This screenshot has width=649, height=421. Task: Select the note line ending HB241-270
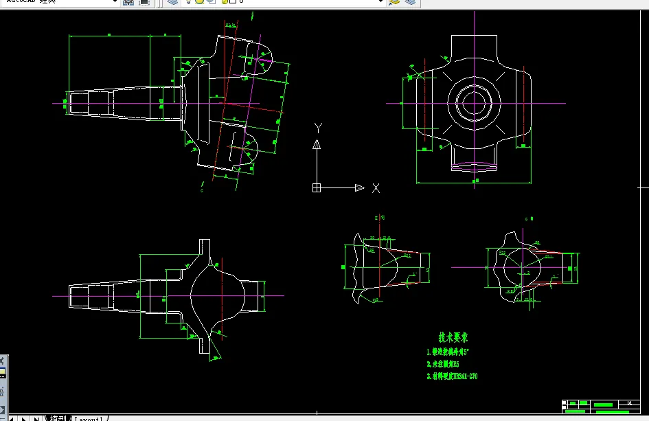coord(452,376)
